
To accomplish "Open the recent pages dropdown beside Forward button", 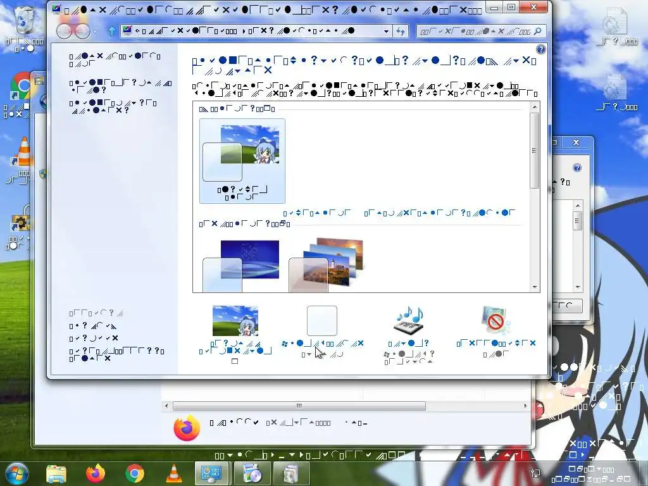I will point(95,31).
